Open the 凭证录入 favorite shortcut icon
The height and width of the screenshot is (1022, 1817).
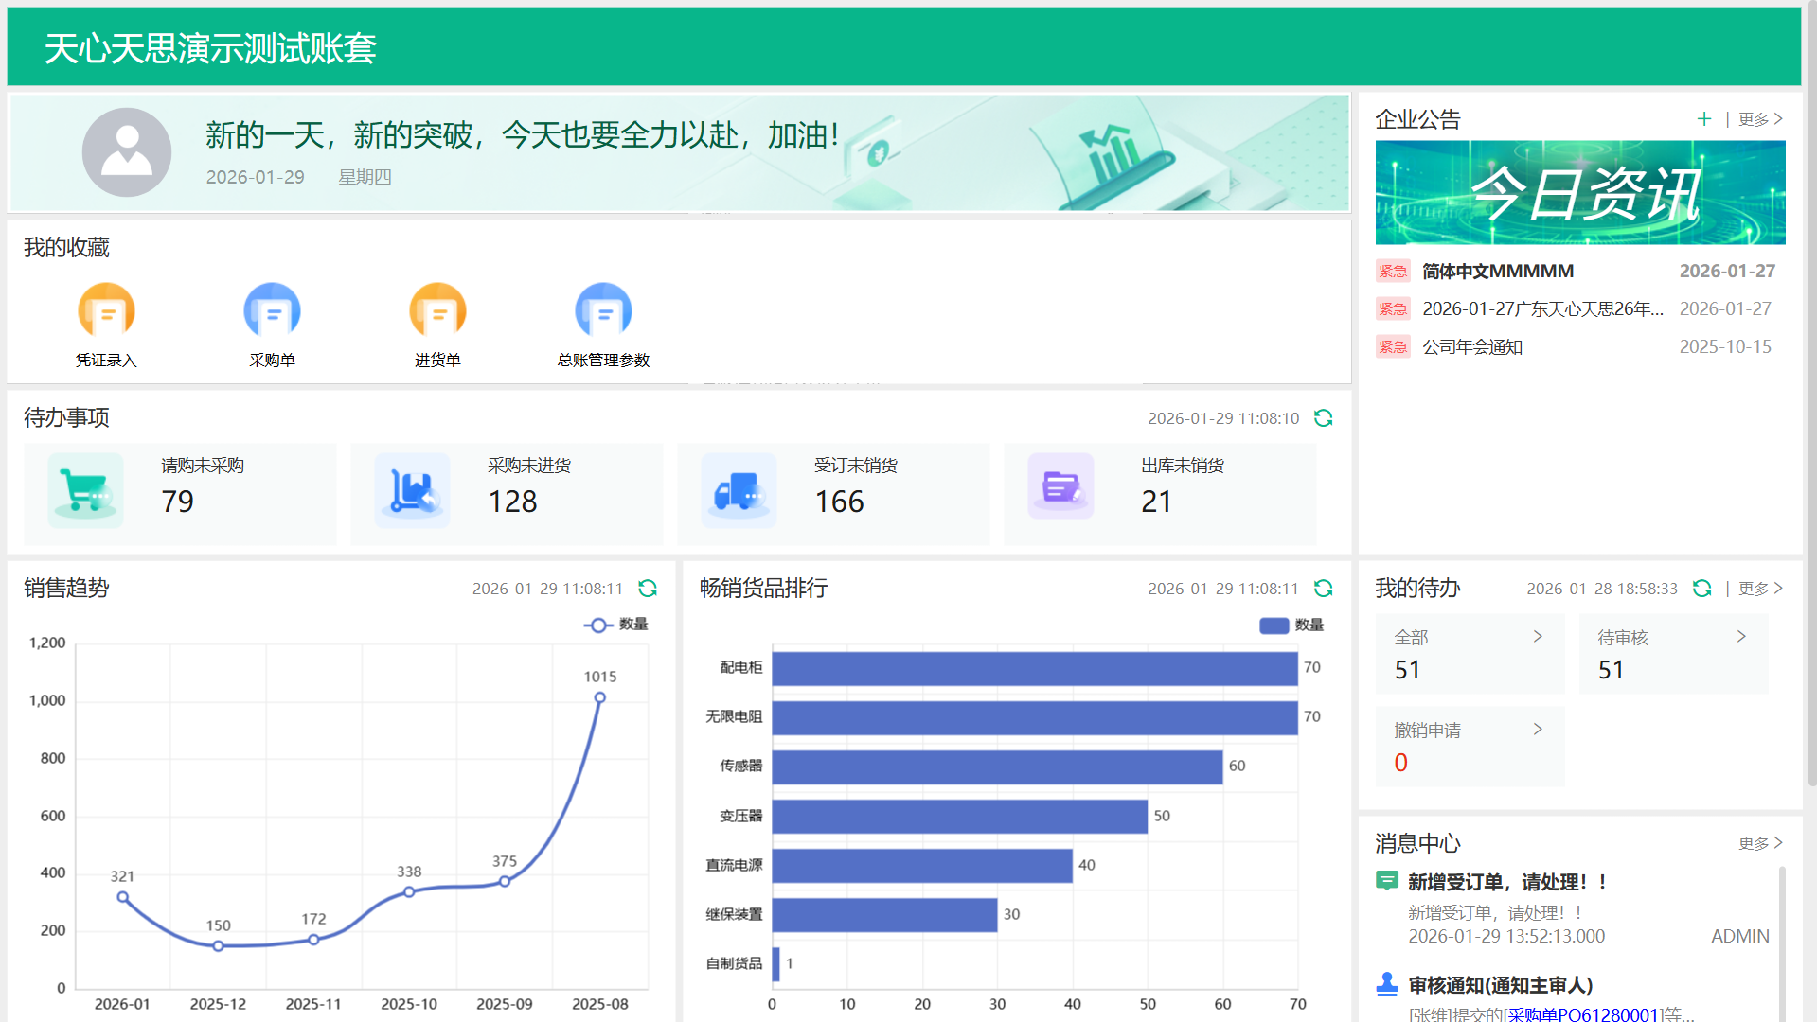(106, 311)
